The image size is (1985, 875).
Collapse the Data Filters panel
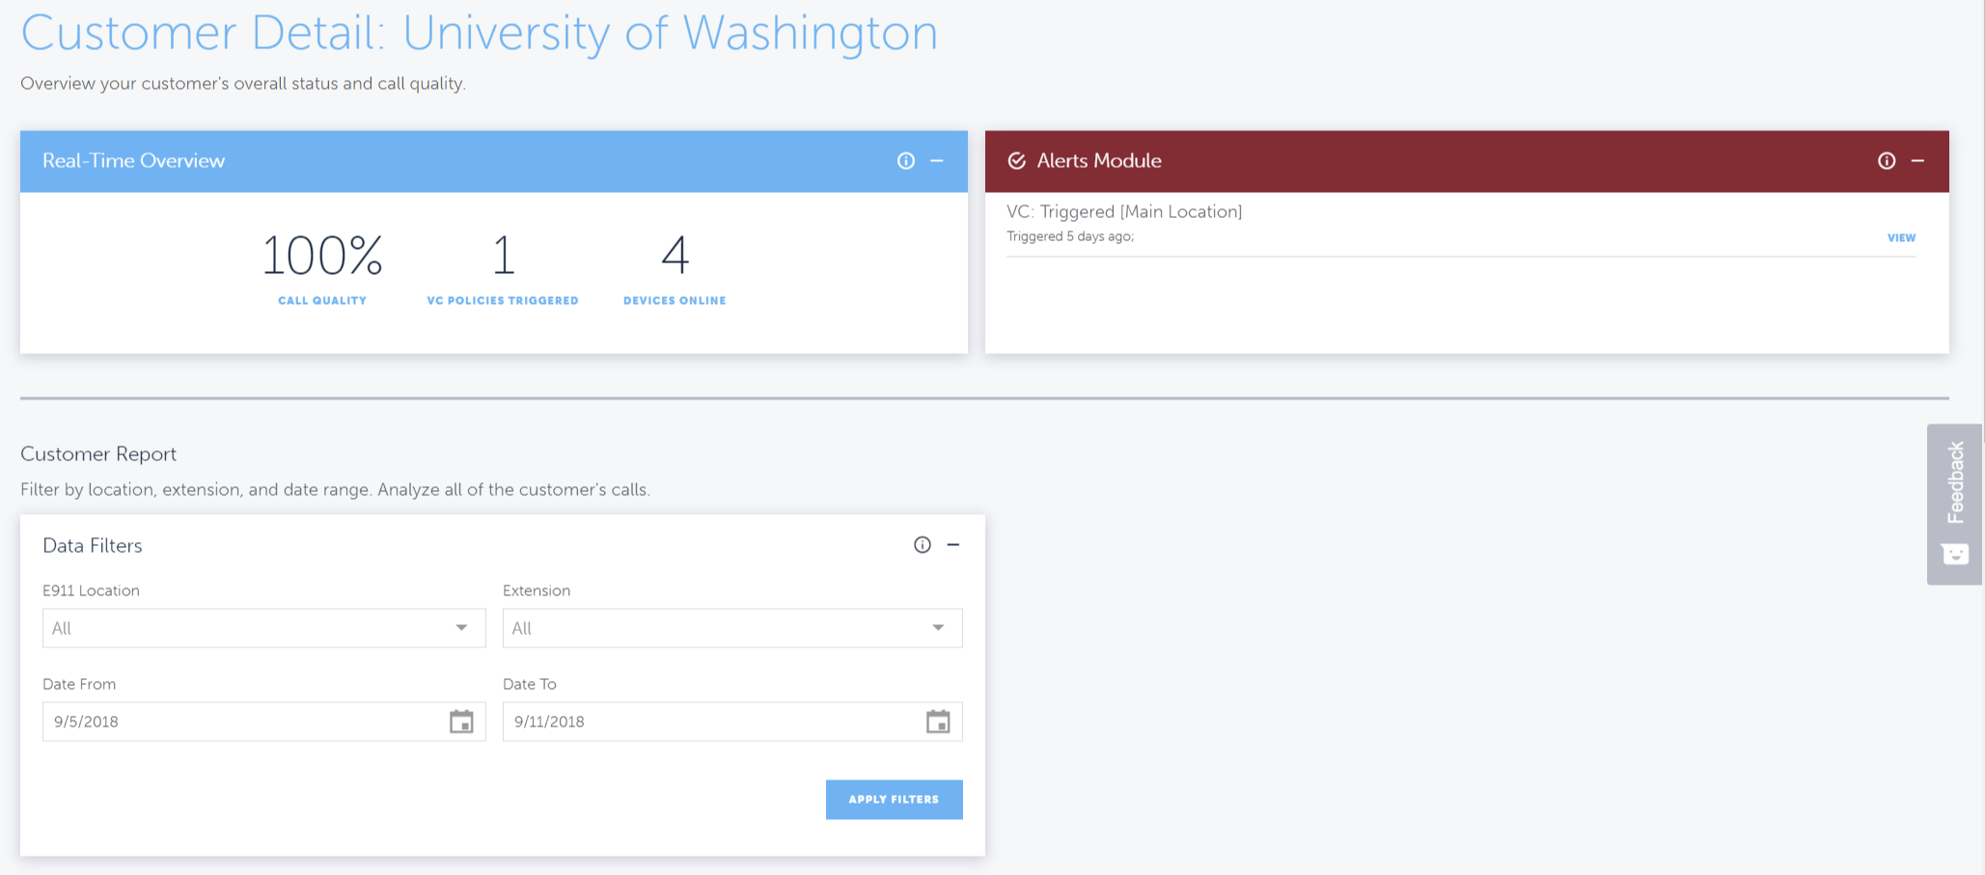[953, 545]
